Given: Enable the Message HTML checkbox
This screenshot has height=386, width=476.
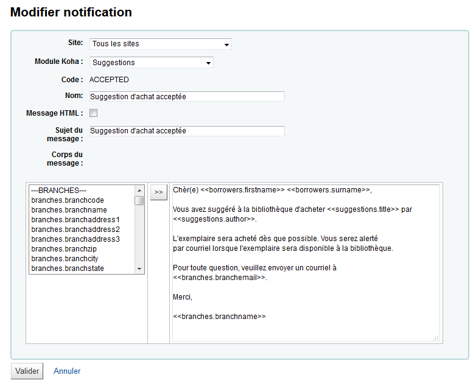Looking at the screenshot, I should 94,113.
